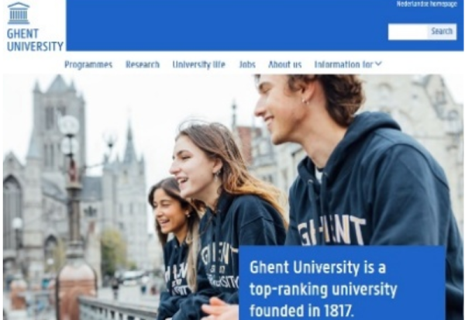Screen dimensions: 465x320
Task: Click the GHENT lettering on the front hoodie
Action: (332, 231)
